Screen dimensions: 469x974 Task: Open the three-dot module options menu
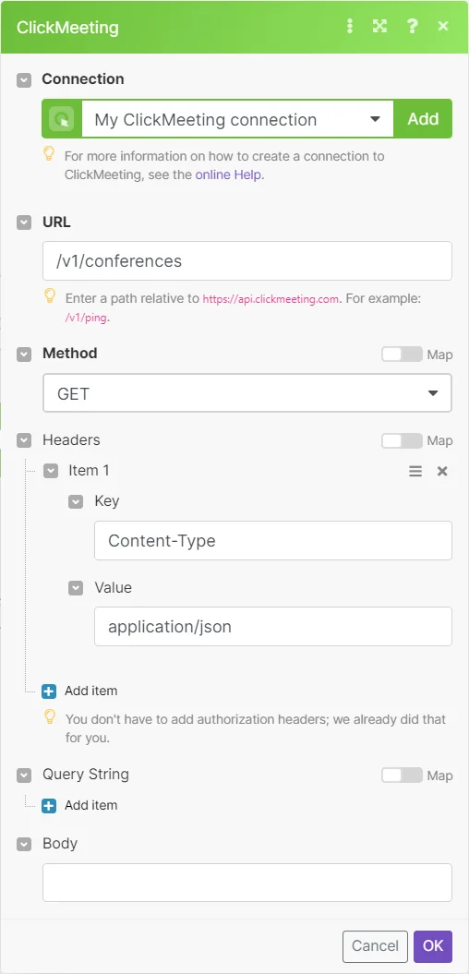[350, 26]
